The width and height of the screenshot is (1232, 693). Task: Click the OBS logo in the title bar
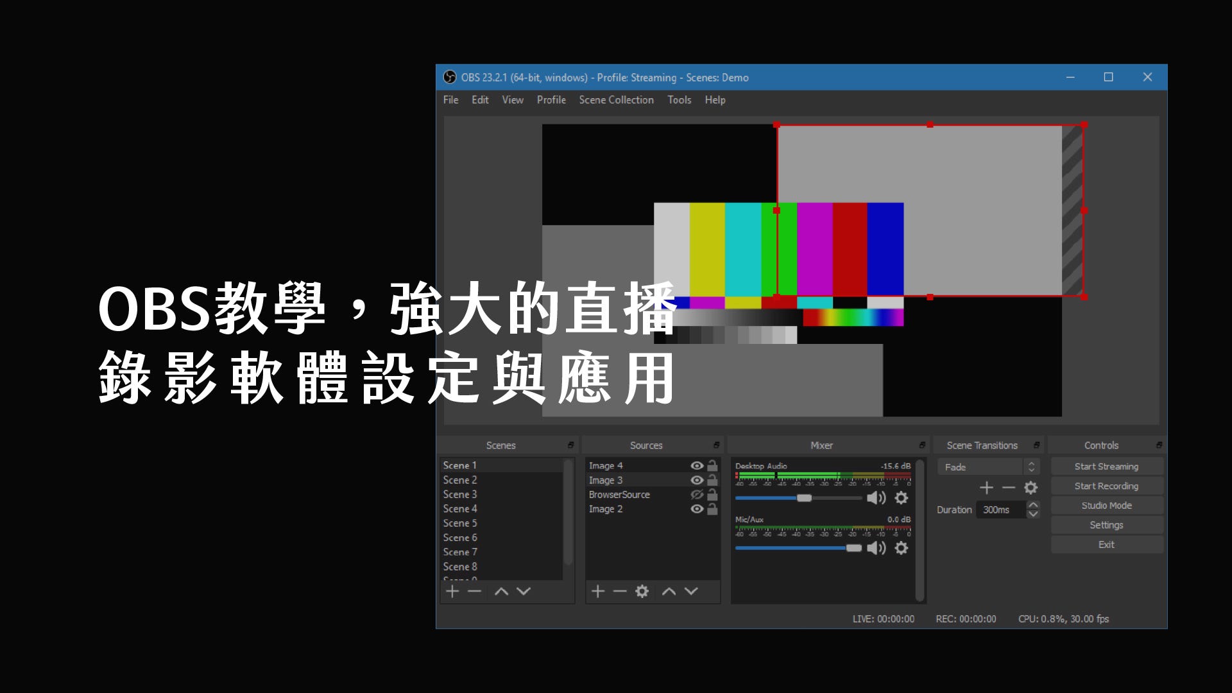[x=450, y=77]
